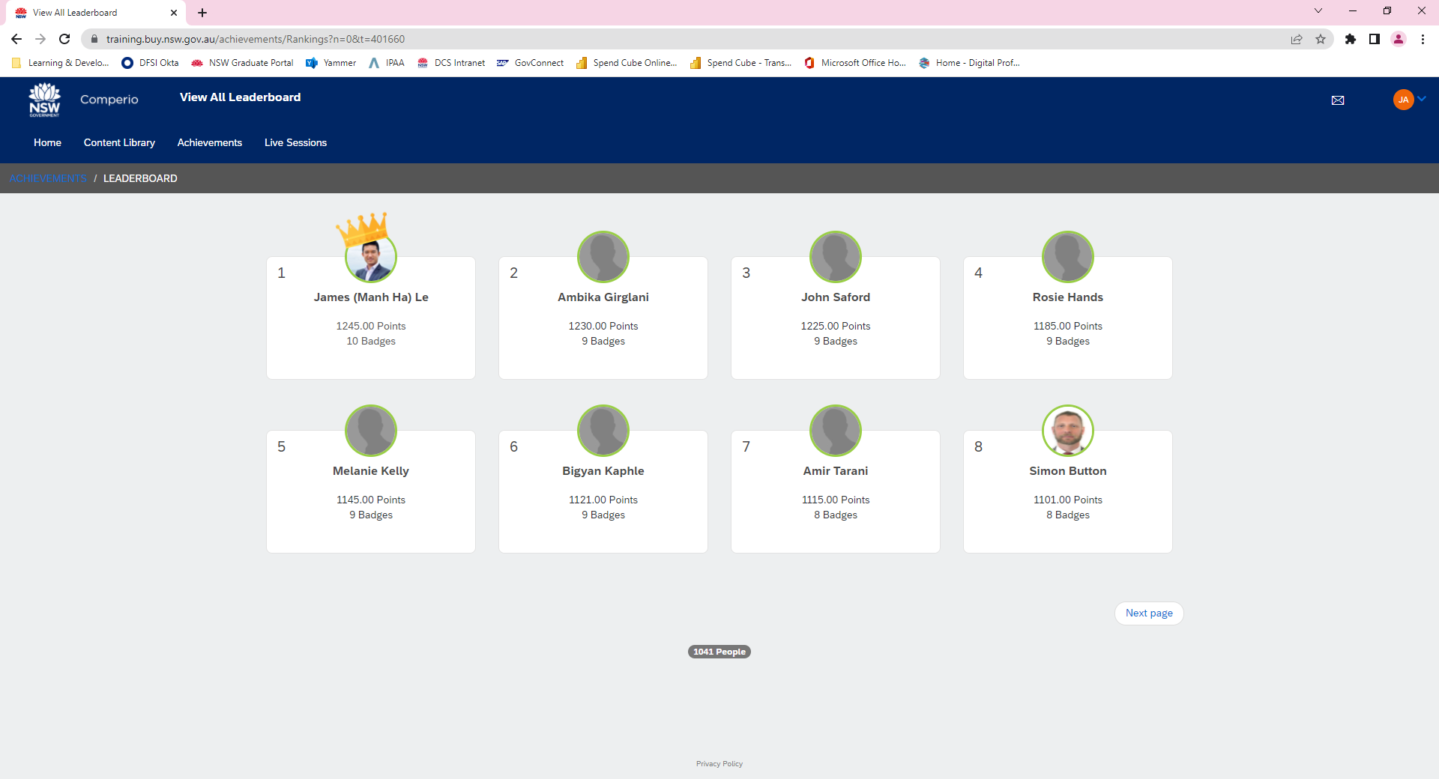Click the ACHIEVEMENTS breadcrumb link
Viewport: 1439px width, 779px height.
(48, 178)
